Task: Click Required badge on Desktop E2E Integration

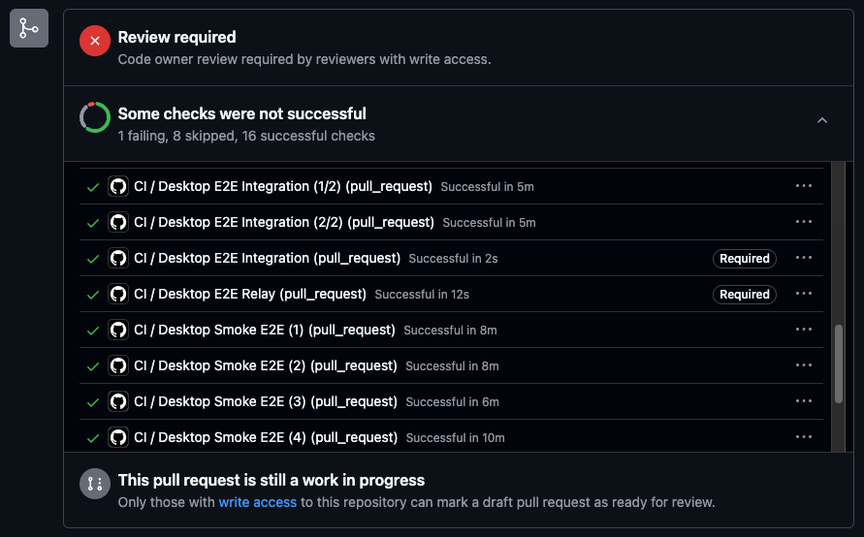Action: click(745, 258)
